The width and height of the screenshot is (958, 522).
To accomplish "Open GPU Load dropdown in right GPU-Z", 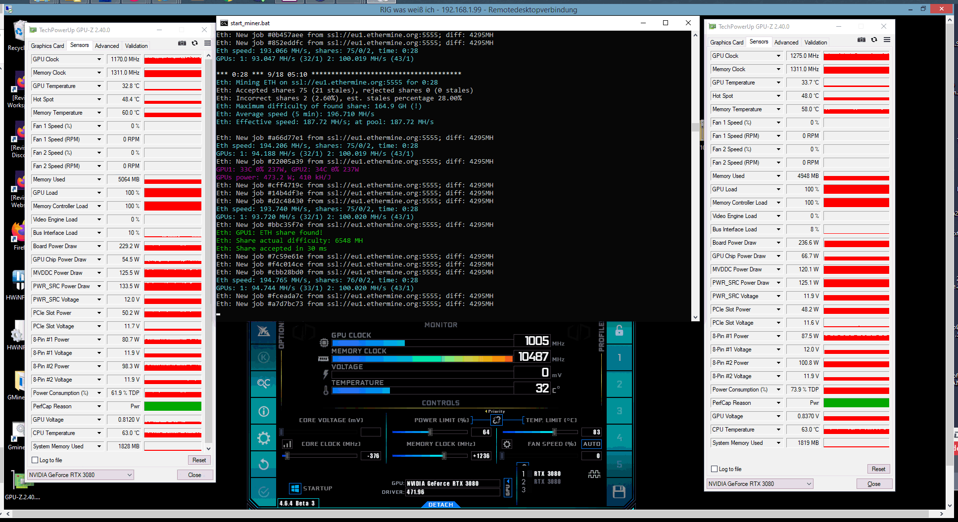I will 778,189.
